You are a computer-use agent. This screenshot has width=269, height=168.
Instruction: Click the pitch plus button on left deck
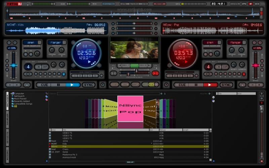(17, 85)
